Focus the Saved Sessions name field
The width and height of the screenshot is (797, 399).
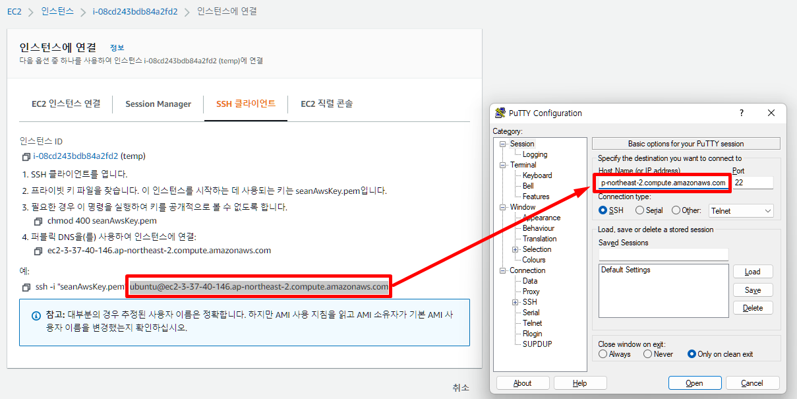click(x=663, y=255)
